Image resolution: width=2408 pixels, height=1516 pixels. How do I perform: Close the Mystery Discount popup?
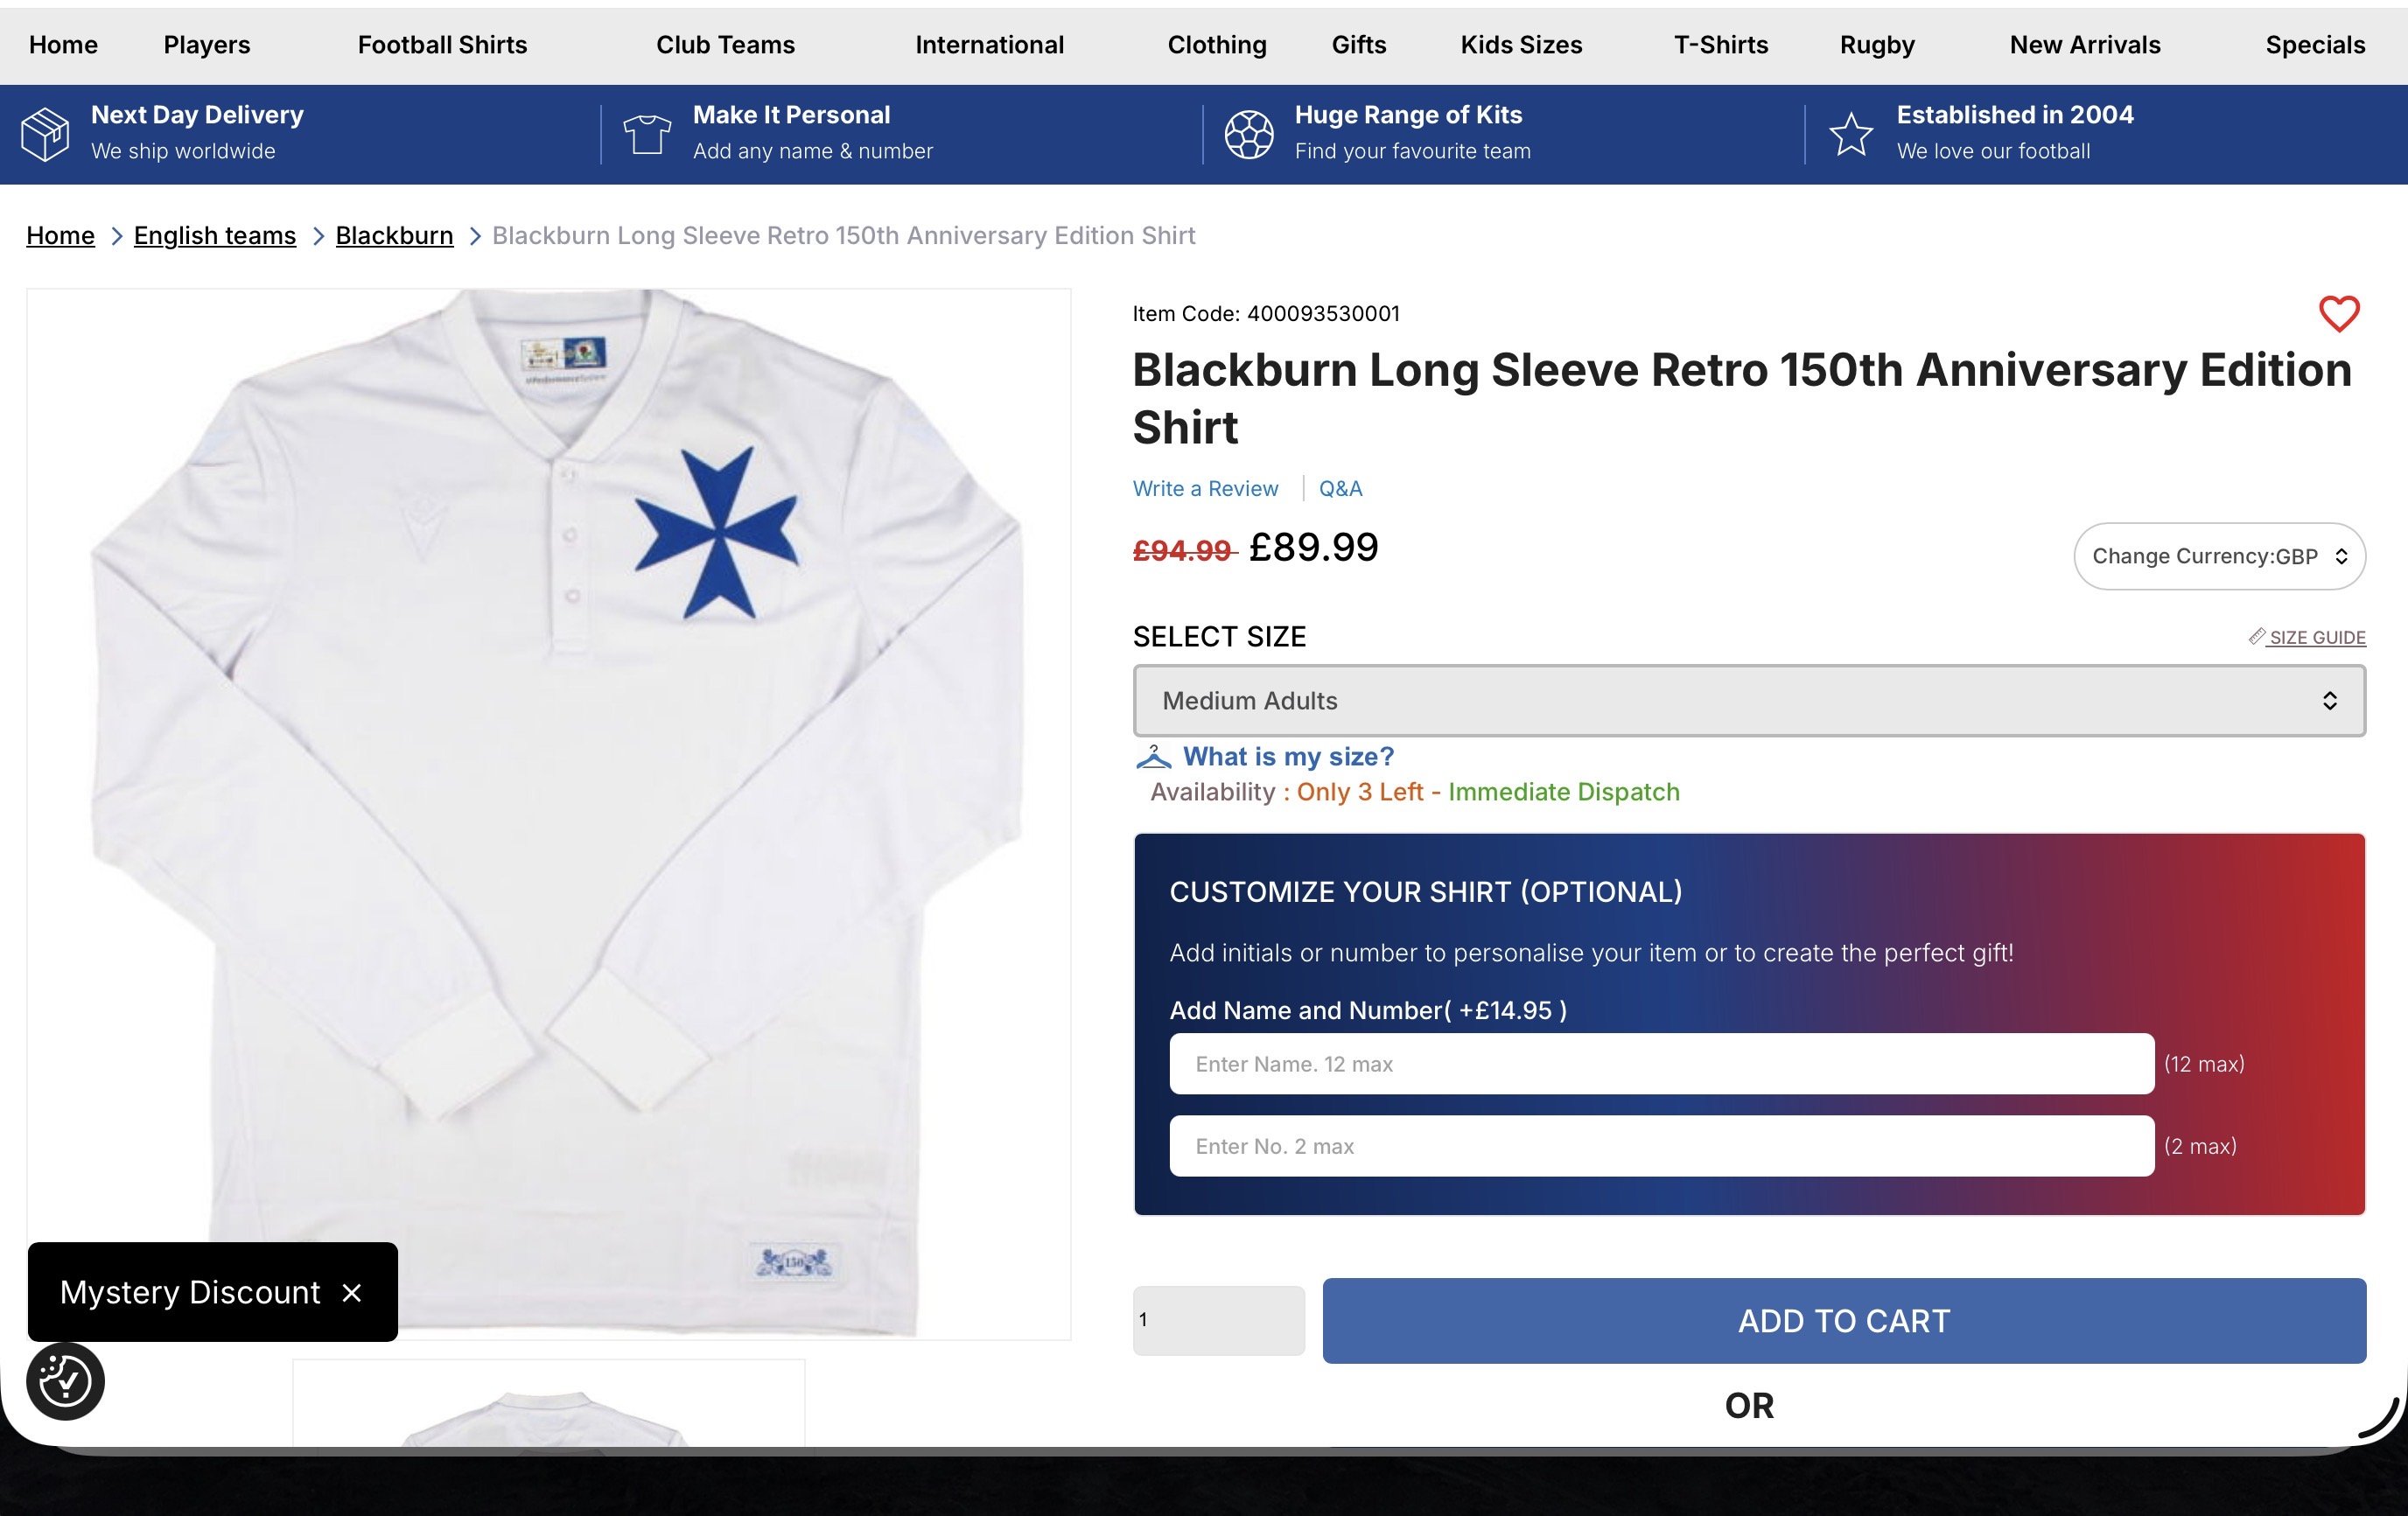click(x=351, y=1293)
